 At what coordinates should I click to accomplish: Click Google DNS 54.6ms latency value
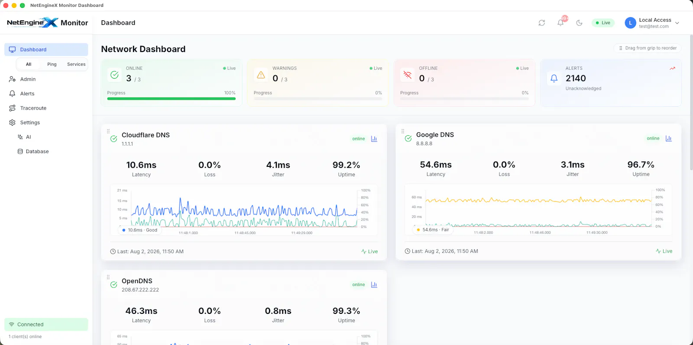click(x=436, y=165)
